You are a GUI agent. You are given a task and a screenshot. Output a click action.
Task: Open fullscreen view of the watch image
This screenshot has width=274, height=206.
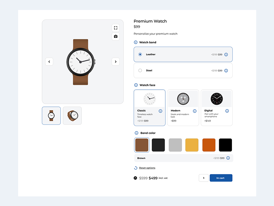pyautogui.click(x=115, y=28)
